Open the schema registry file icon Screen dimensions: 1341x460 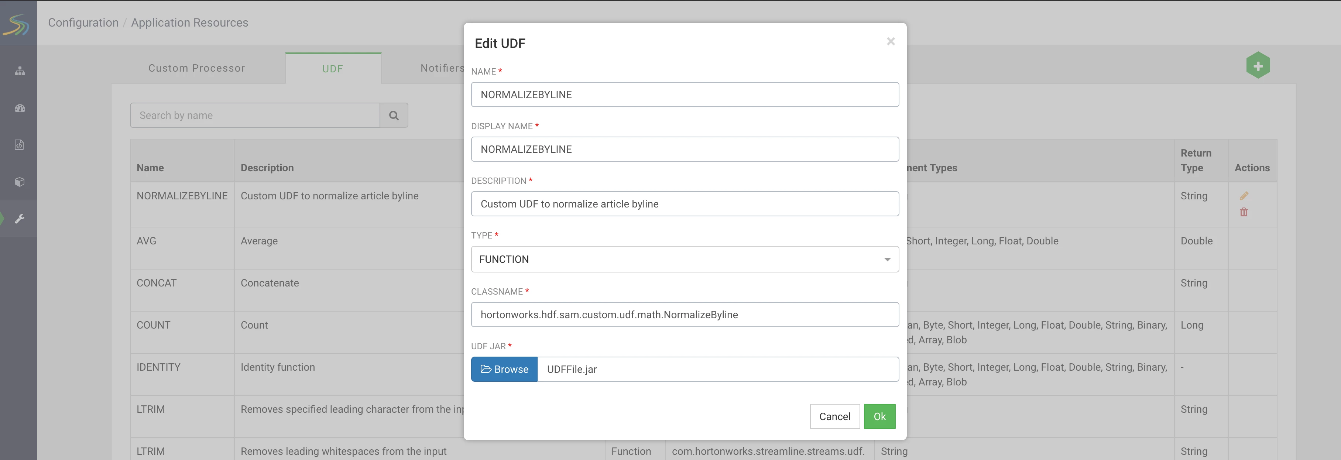pos(19,145)
